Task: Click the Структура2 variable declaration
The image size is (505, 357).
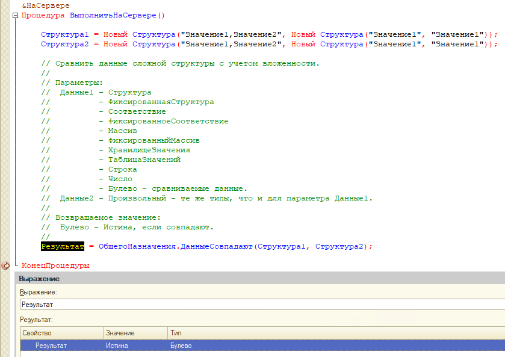Action: pos(65,44)
